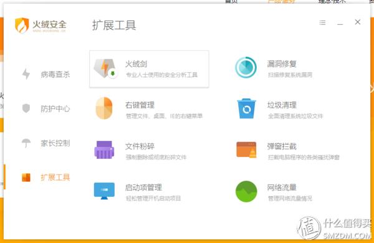
Task: Click description 管理网络流量情况
Action: click(290, 198)
